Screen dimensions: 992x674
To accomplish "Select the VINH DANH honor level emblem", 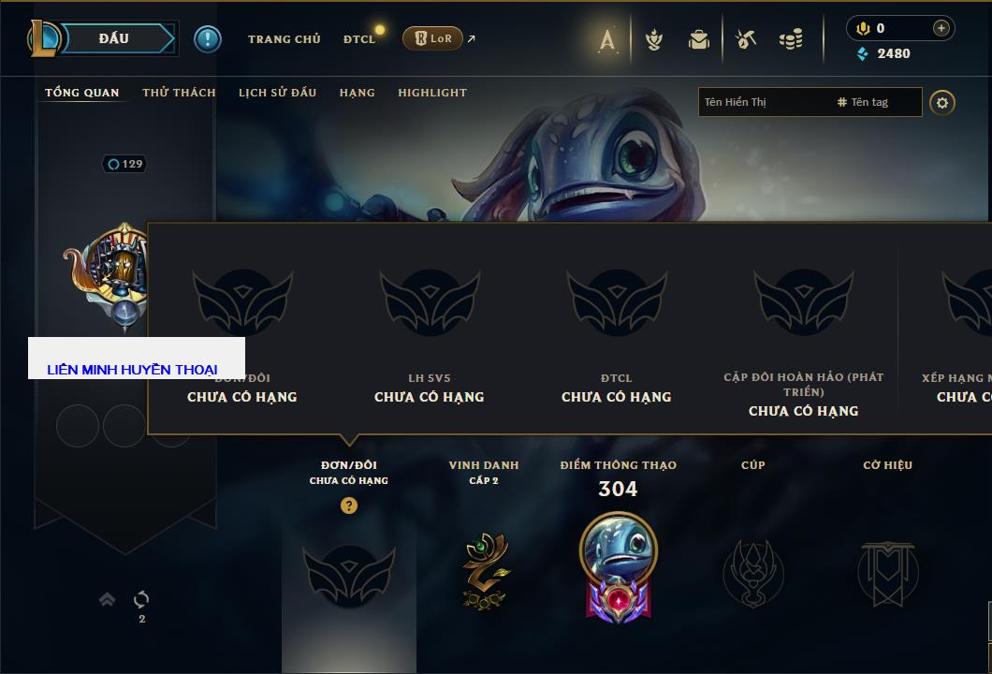I will point(484,571).
